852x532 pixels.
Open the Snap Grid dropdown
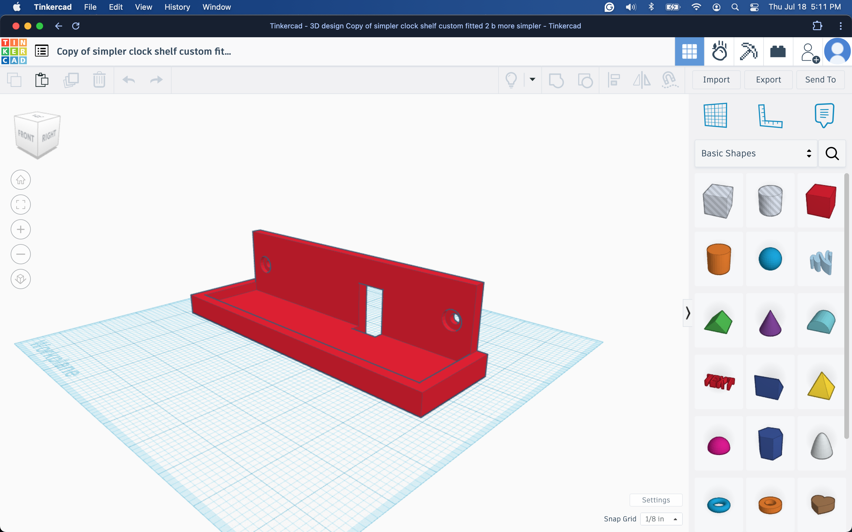click(x=661, y=519)
